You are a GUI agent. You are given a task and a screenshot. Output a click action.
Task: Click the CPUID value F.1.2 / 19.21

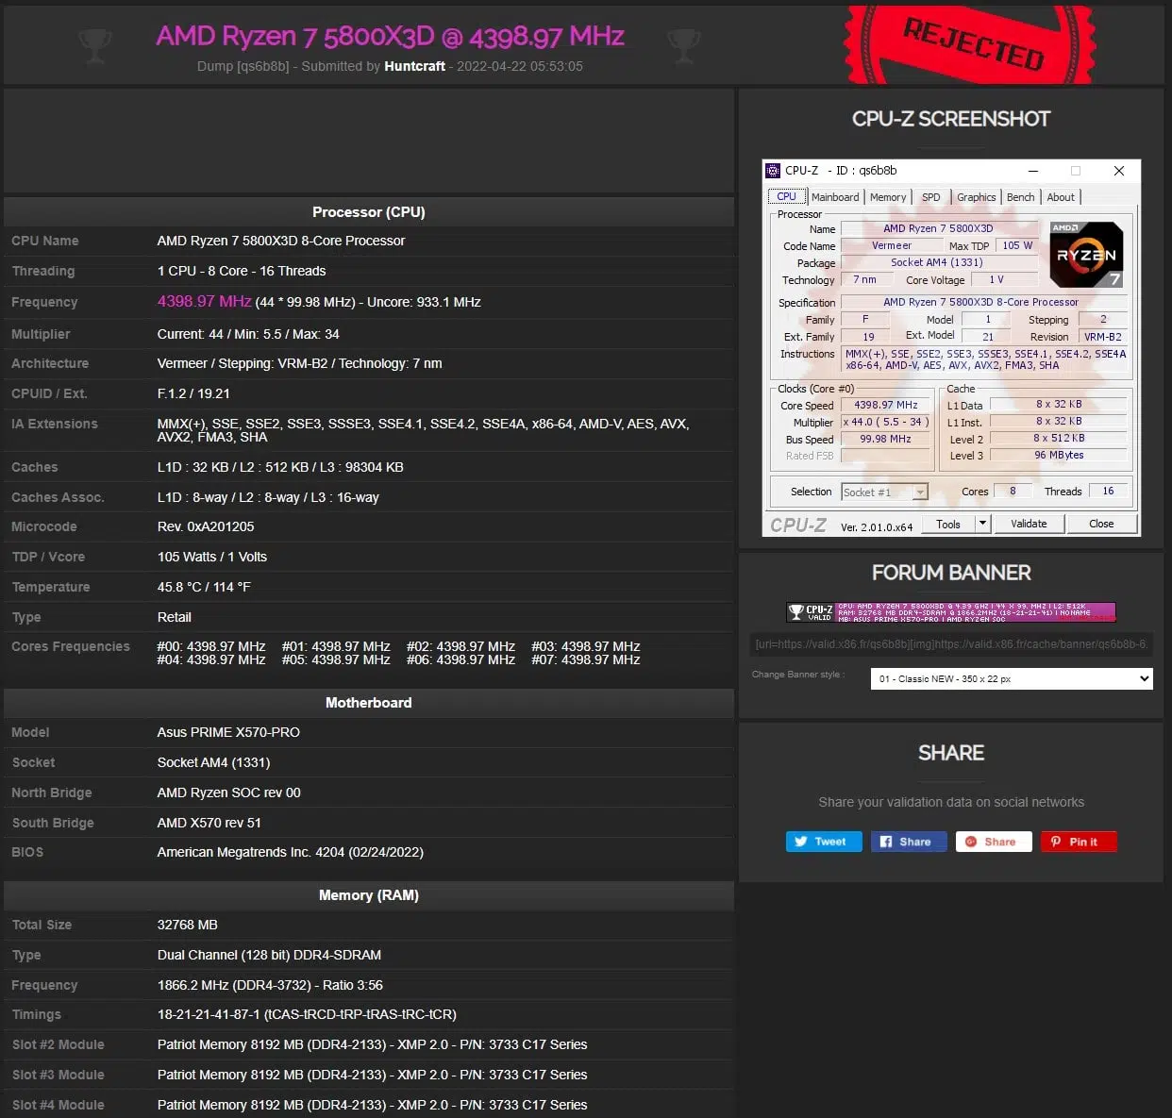click(193, 393)
